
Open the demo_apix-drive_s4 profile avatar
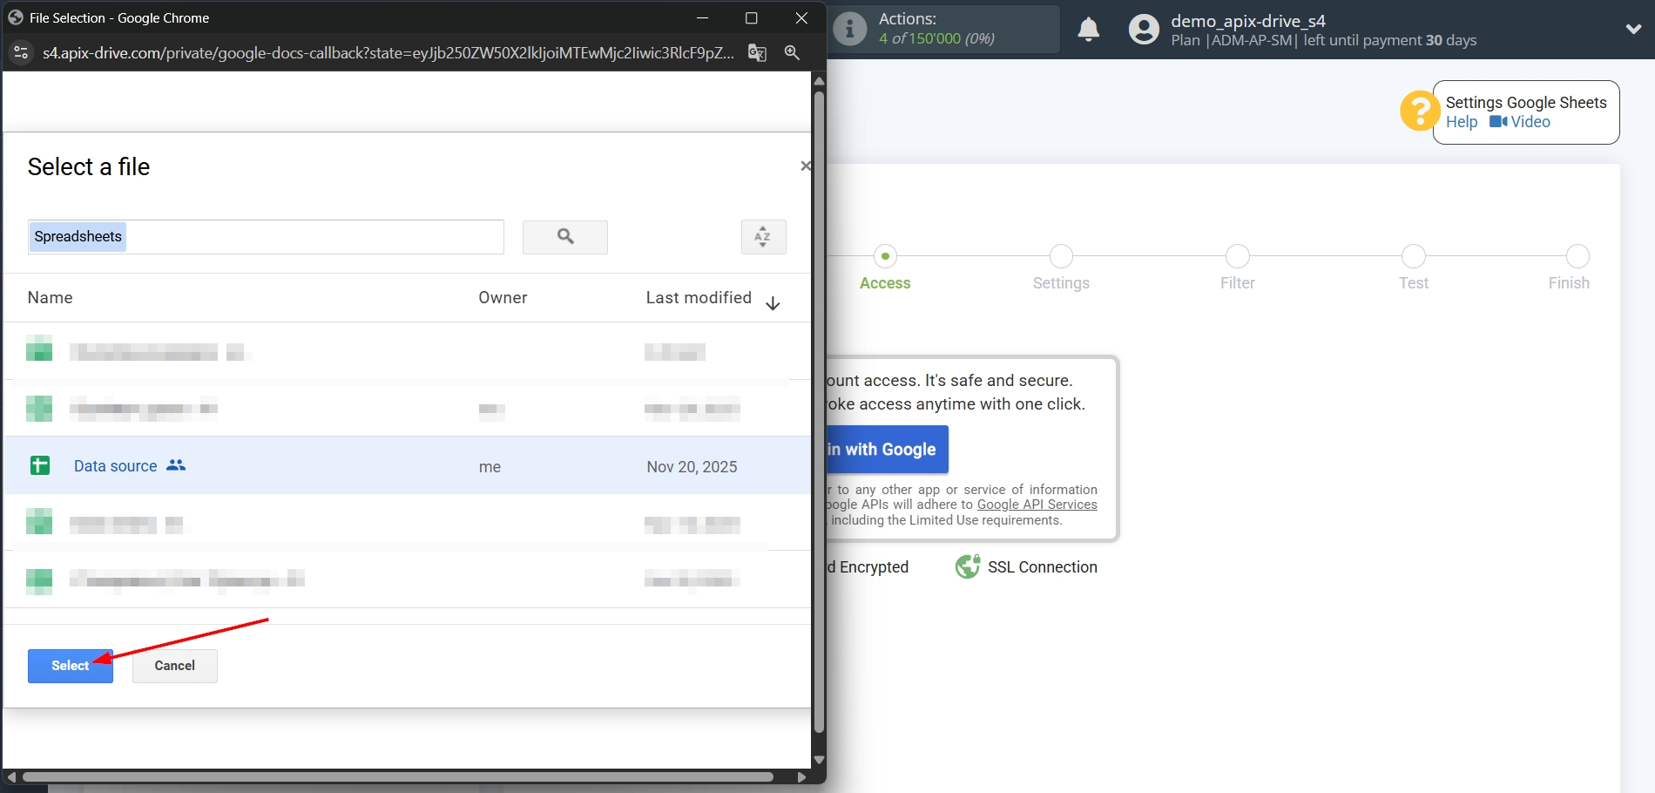click(x=1141, y=29)
